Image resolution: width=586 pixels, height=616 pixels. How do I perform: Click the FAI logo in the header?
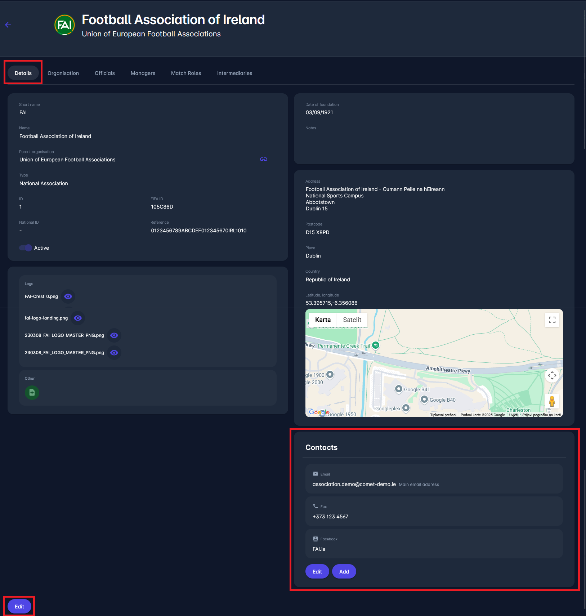[64, 25]
